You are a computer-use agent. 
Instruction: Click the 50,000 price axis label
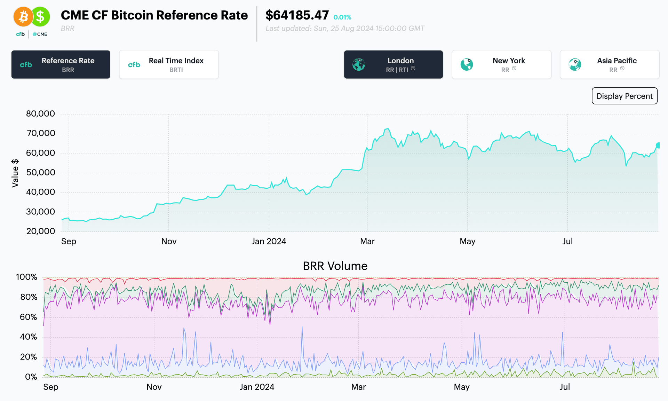[x=40, y=173]
